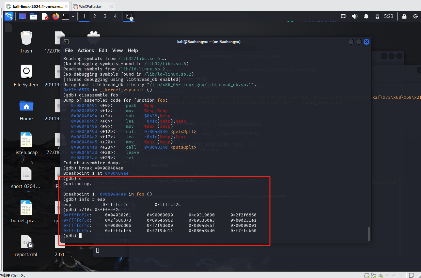Screen dimensions: 421x278
Task: Open the Edit menu in terminal
Action: tap(103, 51)
